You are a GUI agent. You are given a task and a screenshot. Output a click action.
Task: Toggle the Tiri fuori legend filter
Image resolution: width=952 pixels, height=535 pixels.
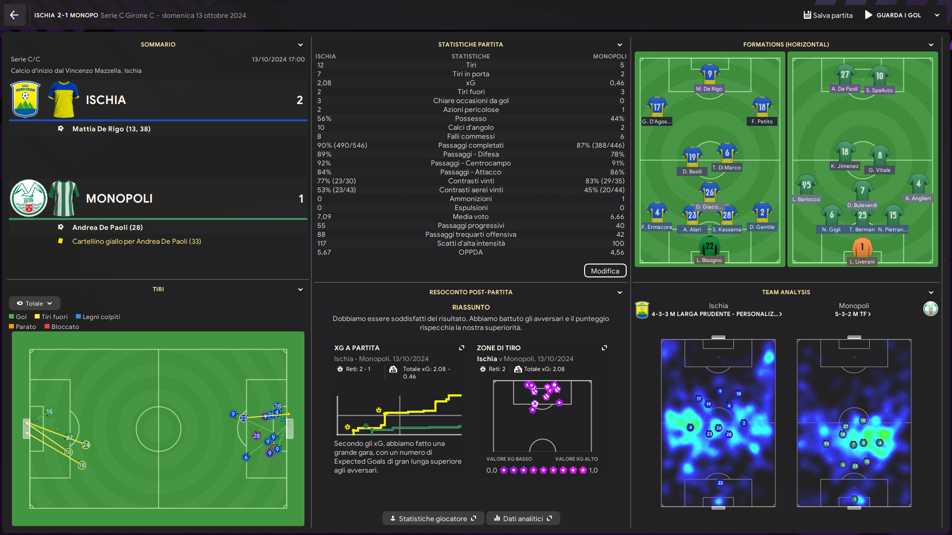pos(54,317)
